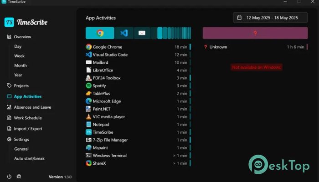This screenshot has height=182, width=319.
Task: Click the '4 min' value for LibreOffice
Action: point(182,70)
